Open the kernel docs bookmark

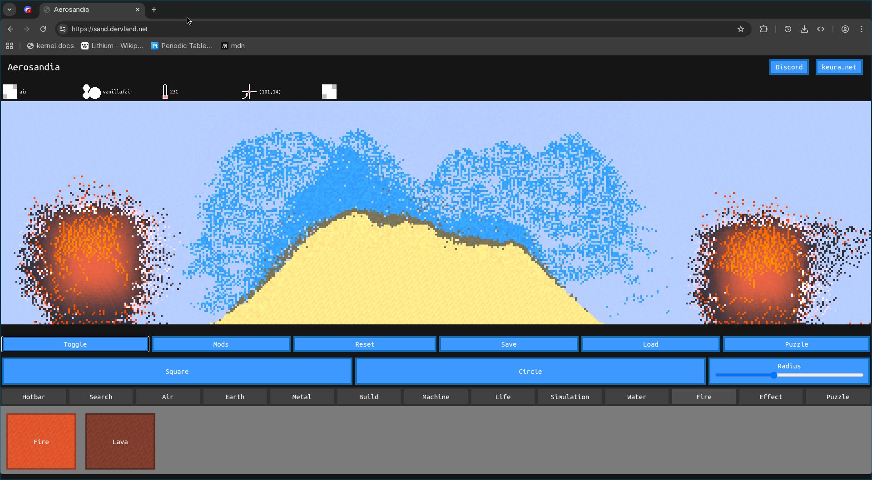click(x=50, y=46)
